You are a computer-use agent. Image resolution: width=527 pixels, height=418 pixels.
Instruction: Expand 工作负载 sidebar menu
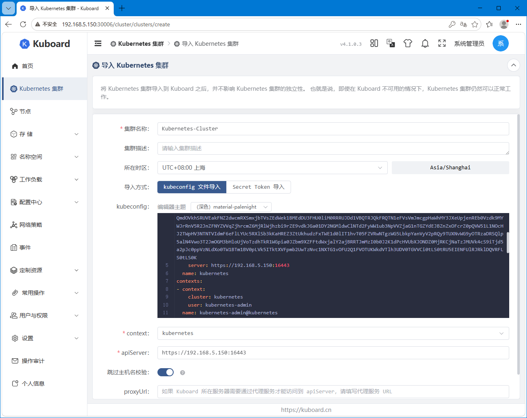(x=45, y=179)
